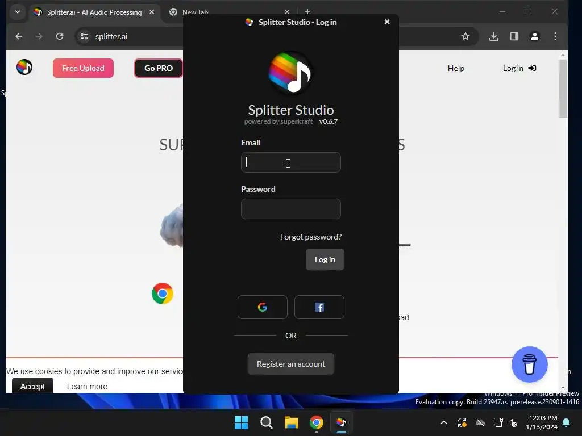The height and width of the screenshot is (436, 582).
Task: Switch to the Splitter.ai browser tab
Action: (x=94, y=12)
